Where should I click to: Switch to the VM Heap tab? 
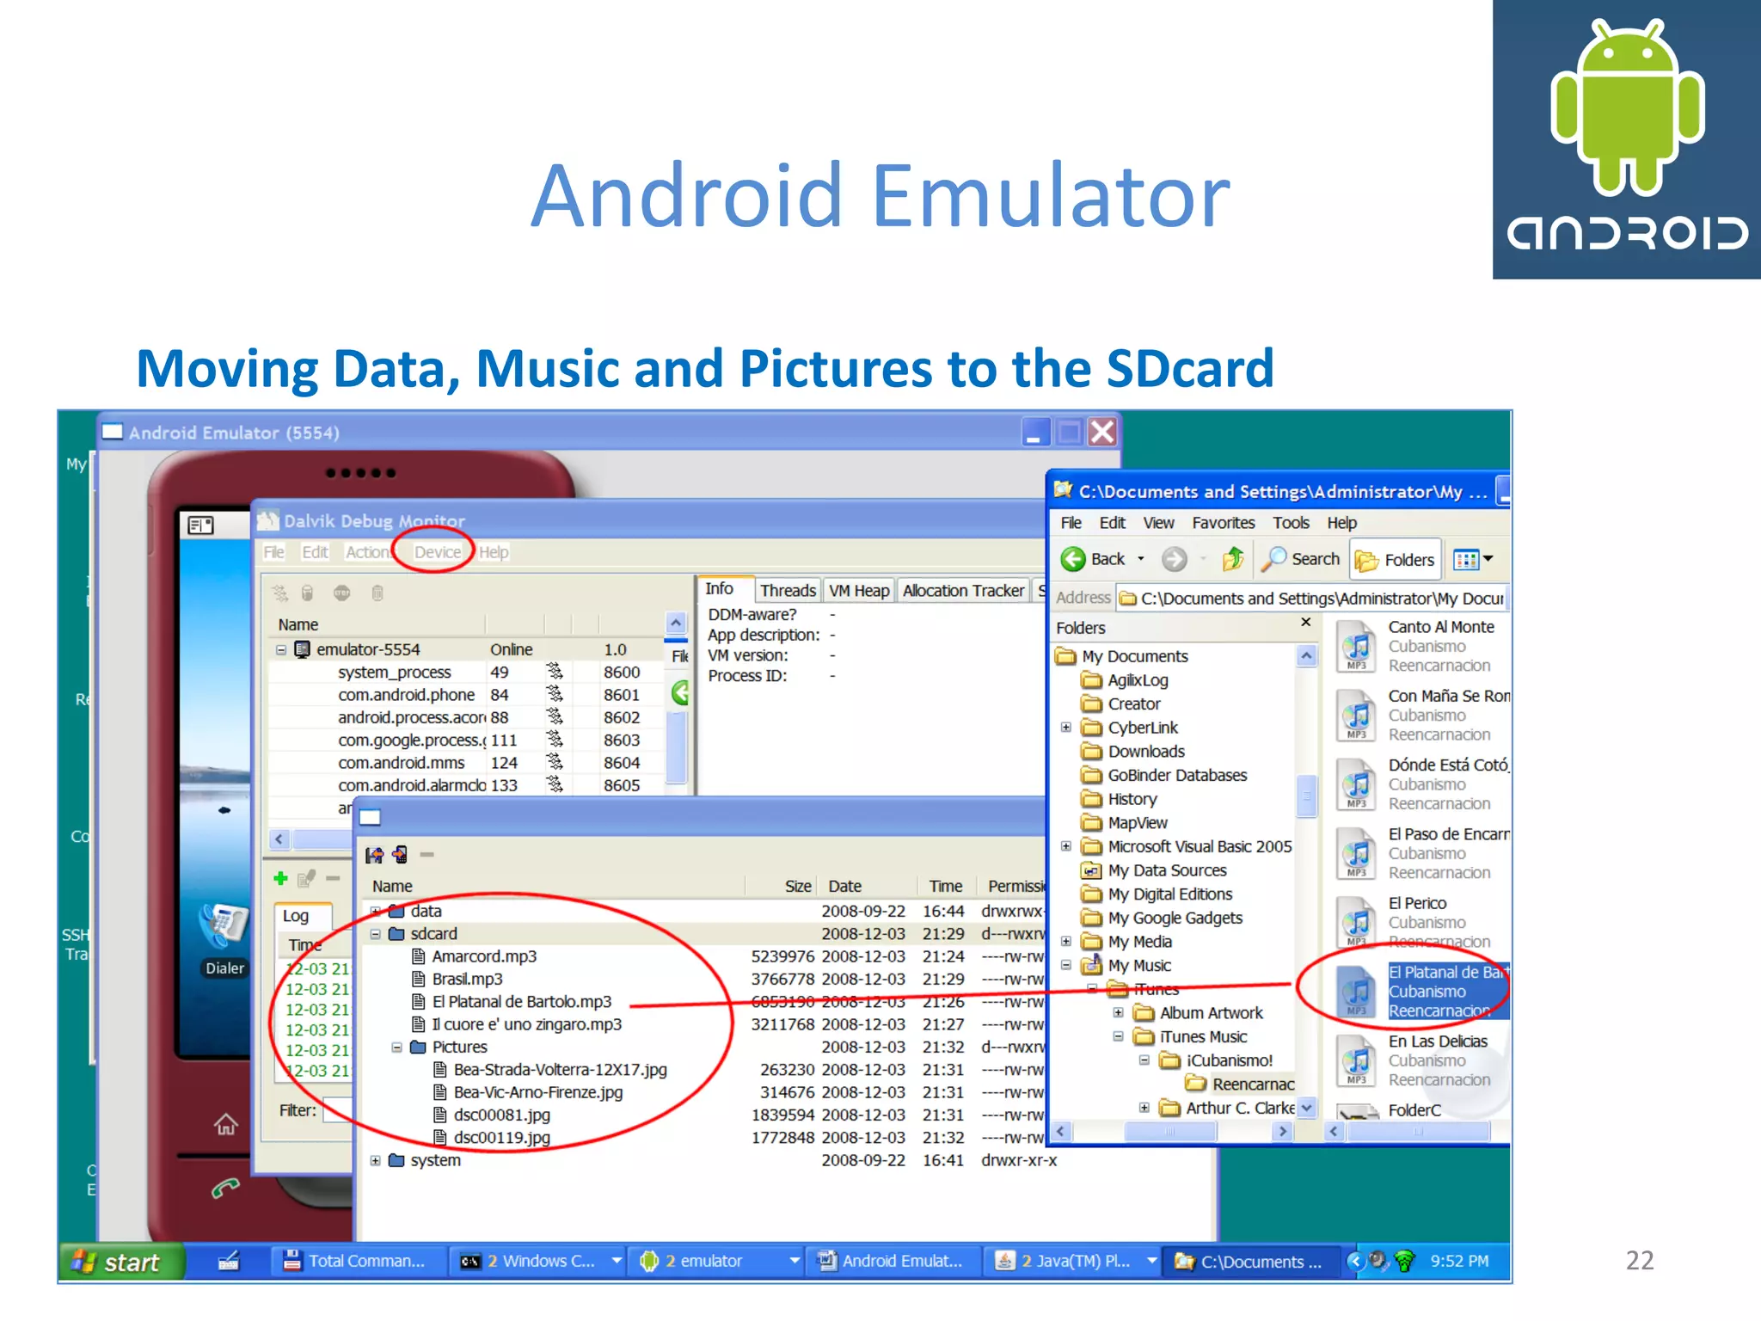[858, 590]
